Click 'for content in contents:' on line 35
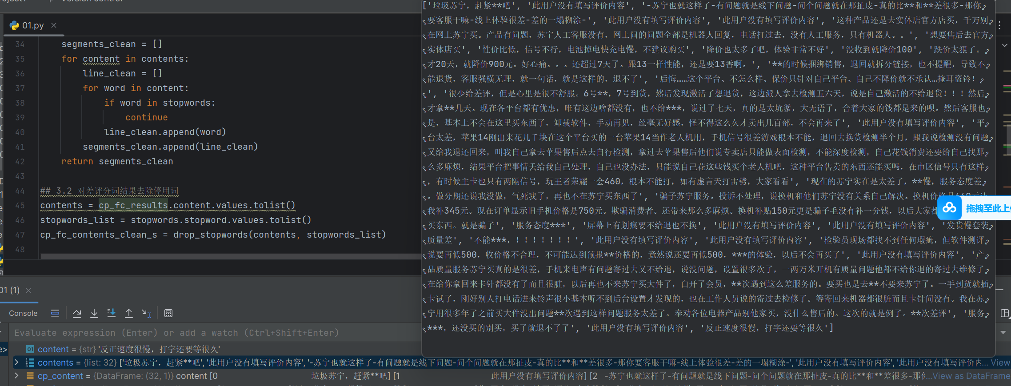This screenshot has width=1011, height=386. [125, 59]
